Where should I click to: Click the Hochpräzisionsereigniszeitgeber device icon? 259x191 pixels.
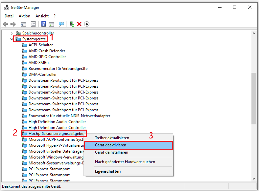click(x=24, y=134)
